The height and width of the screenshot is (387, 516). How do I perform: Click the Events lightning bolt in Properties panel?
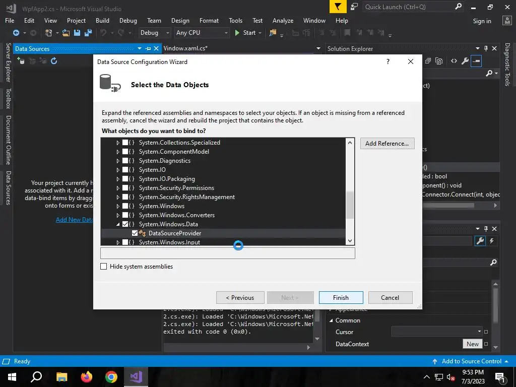(492, 241)
